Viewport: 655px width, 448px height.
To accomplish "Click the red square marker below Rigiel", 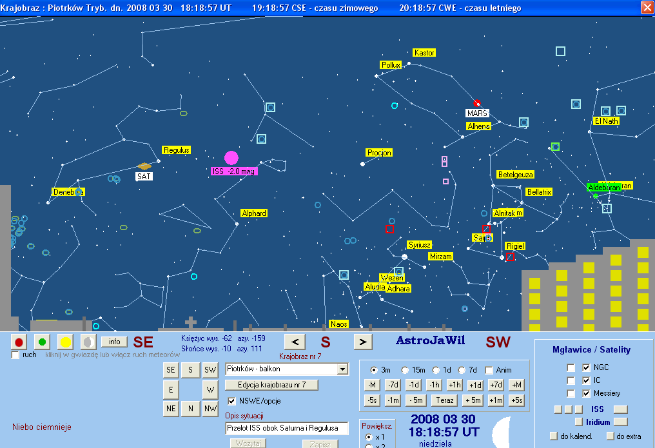I will point(510,257).
